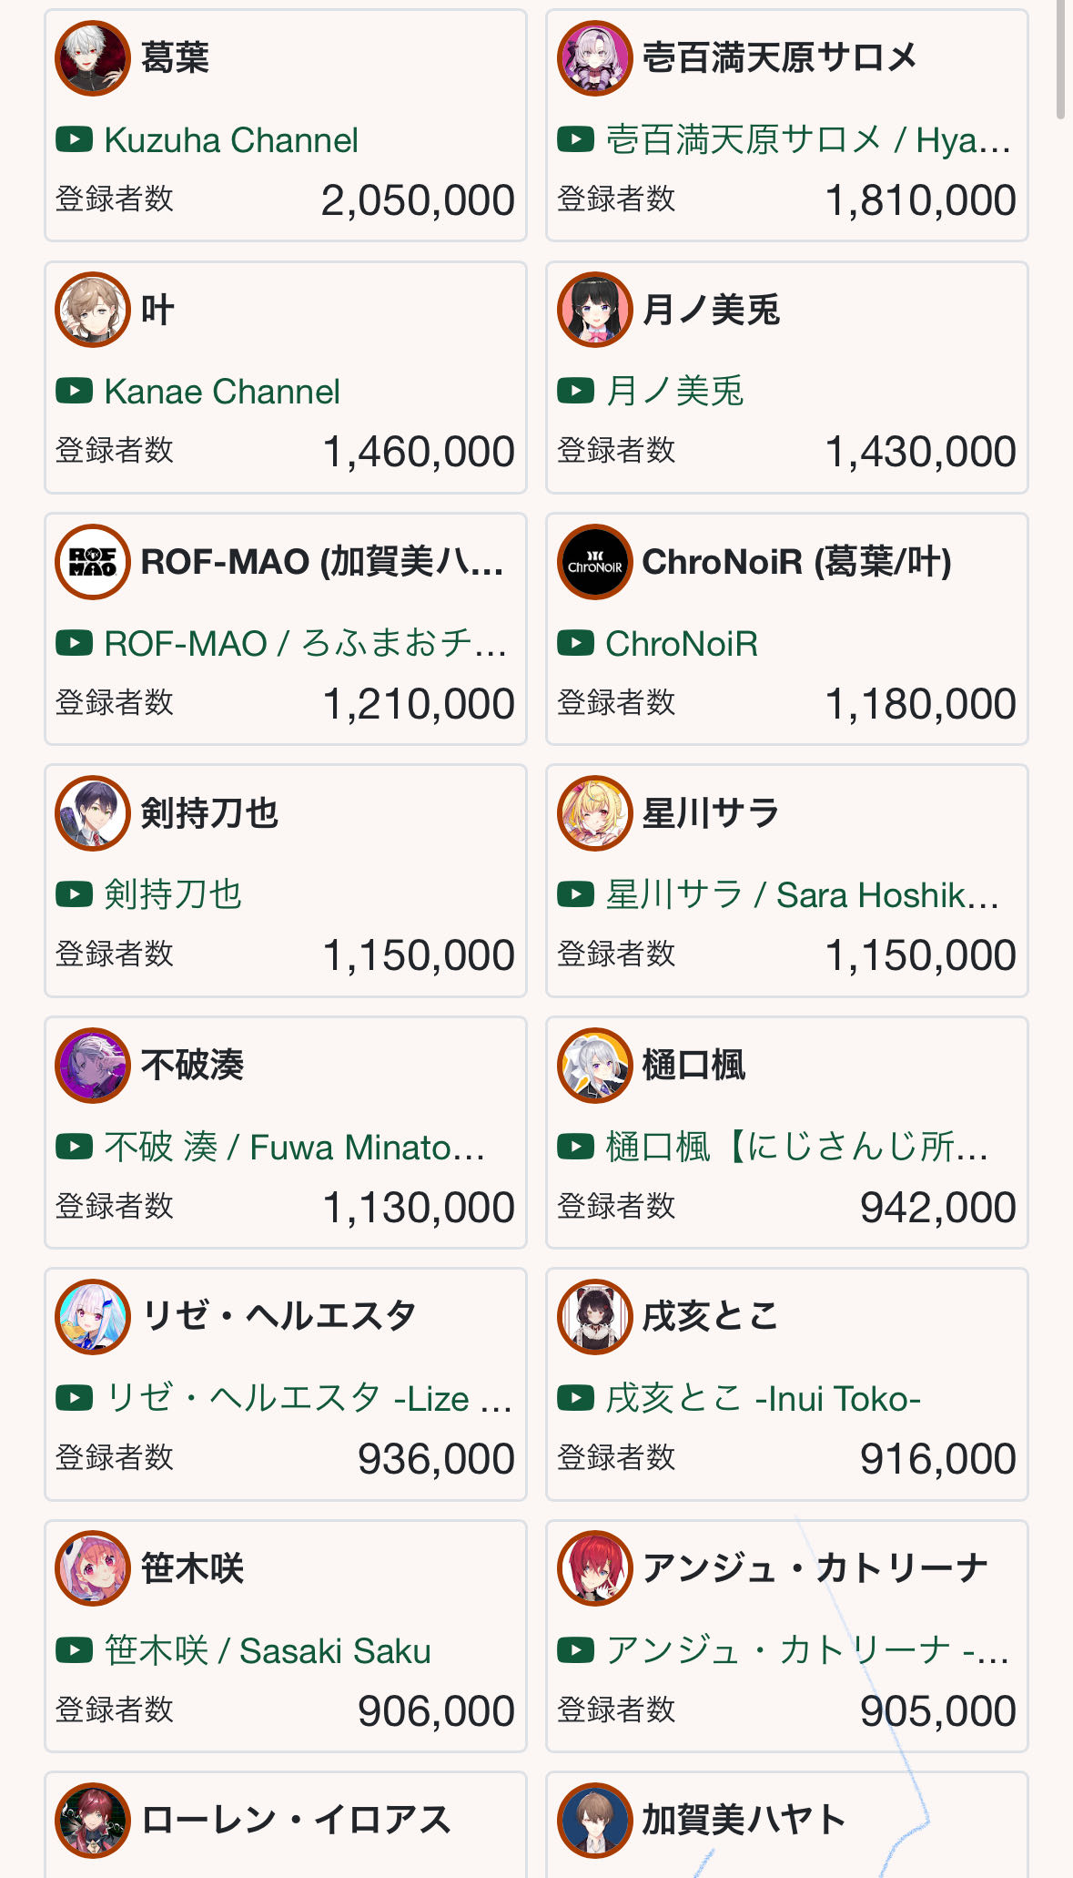Click the YouTube icon beside Kuzuha Channel

click(74, 140)
